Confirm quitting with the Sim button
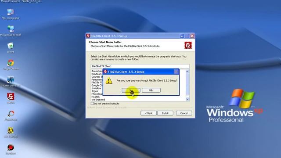The height and width of the screenshot is (158, 281). coord(131,90)
